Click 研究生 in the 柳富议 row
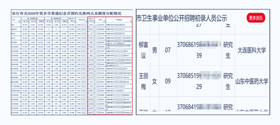The image size is (280, 125). coord(228,50)
